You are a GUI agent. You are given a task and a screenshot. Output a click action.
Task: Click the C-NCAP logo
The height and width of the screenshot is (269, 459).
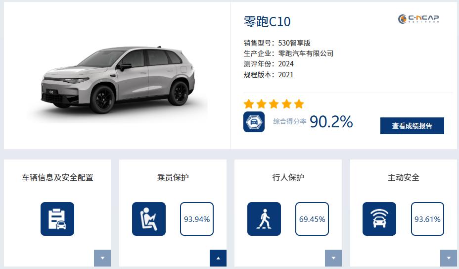point(418,19)
